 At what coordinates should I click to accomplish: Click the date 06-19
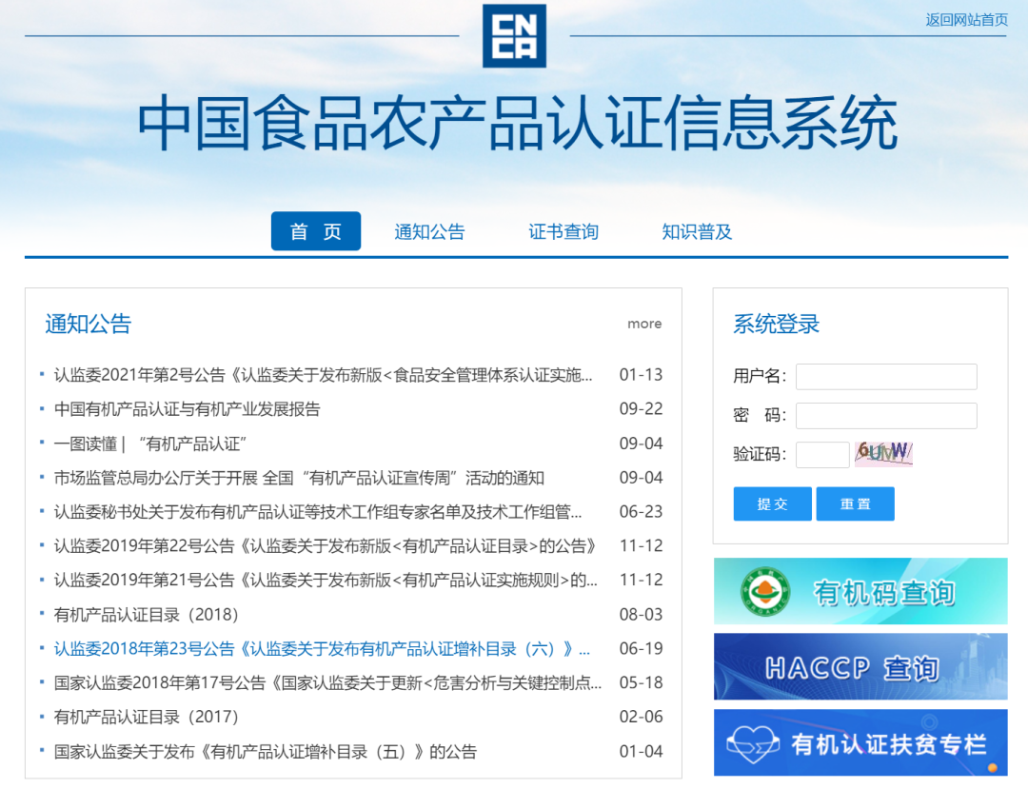click(642, 649)
